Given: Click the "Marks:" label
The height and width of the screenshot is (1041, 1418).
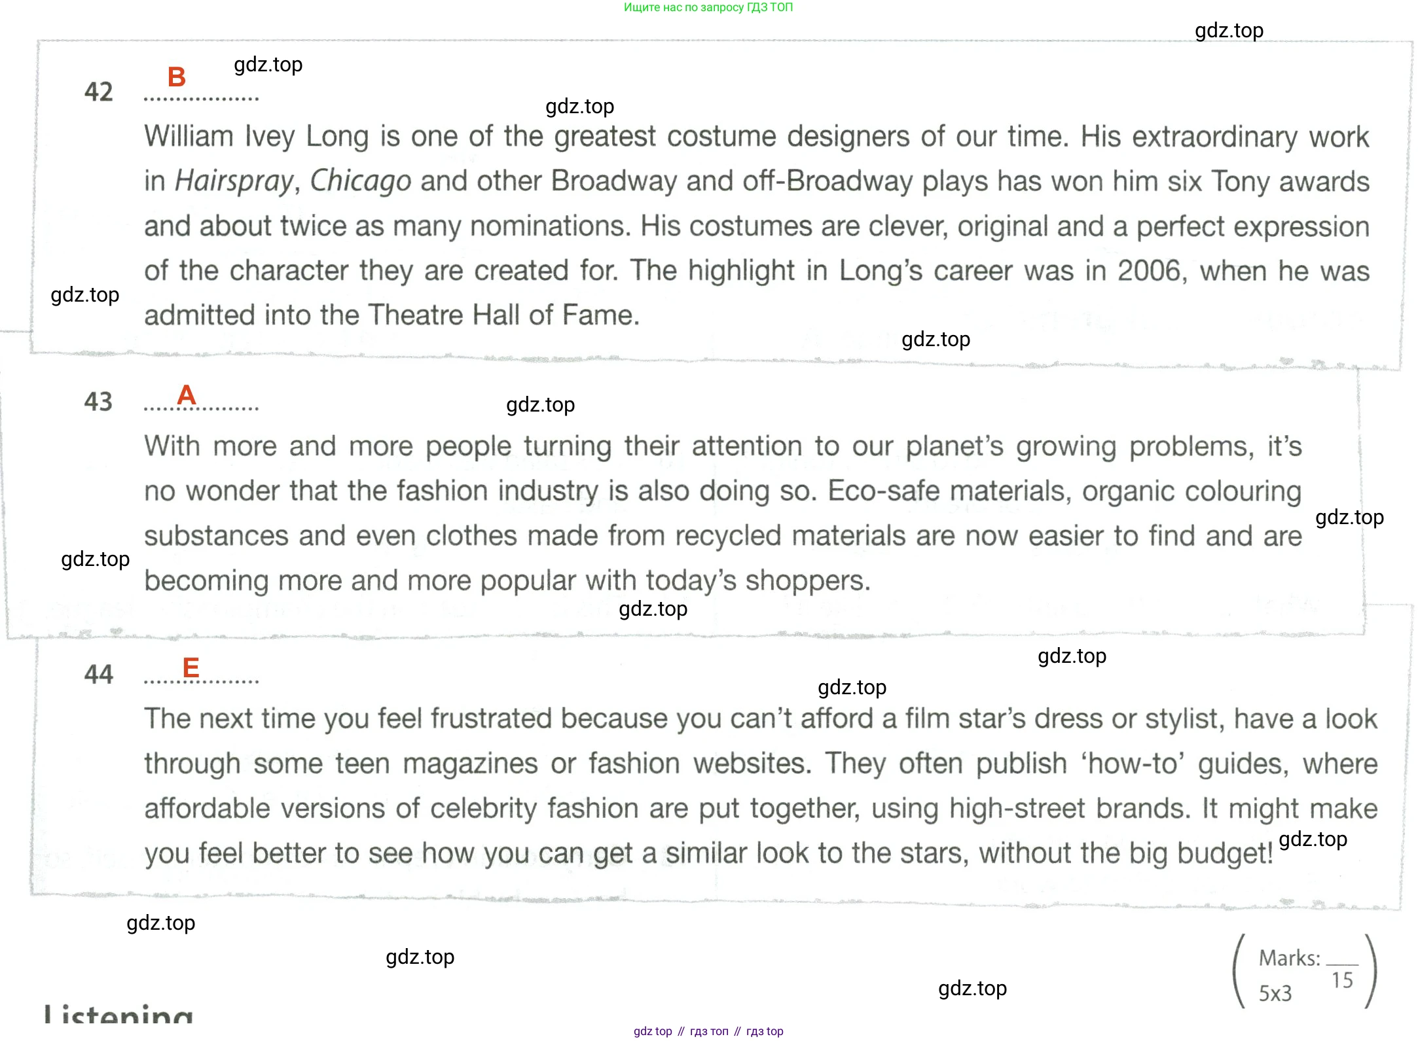Looking at the screenshot, I should 1289,959.
